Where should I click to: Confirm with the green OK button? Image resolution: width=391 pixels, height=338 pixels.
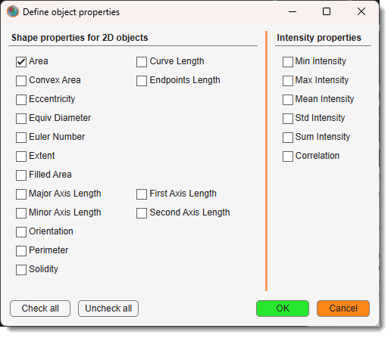click(283, 309)
